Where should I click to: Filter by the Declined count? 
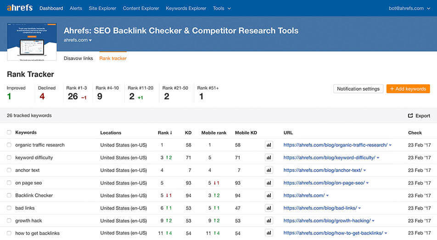pos(46,93)
